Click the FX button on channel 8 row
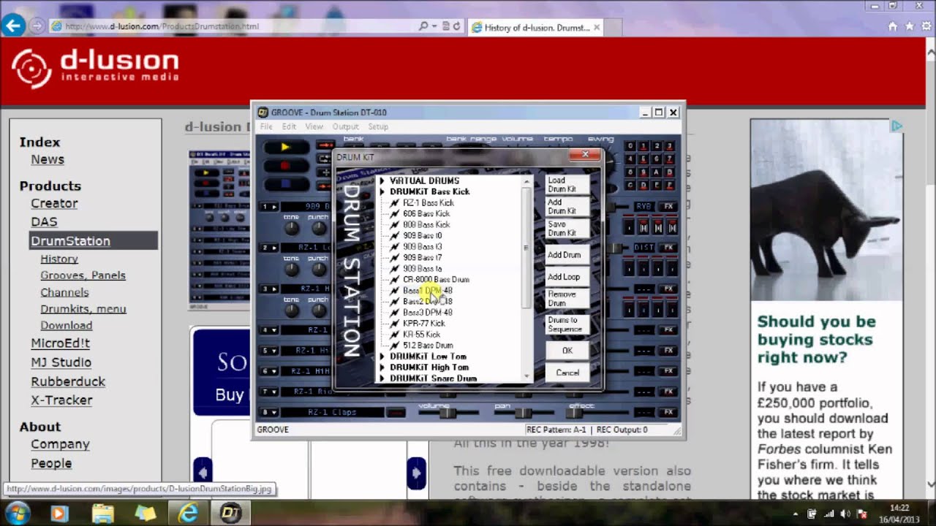The width and height of the screenshot is (936, 526). (668, 412)
